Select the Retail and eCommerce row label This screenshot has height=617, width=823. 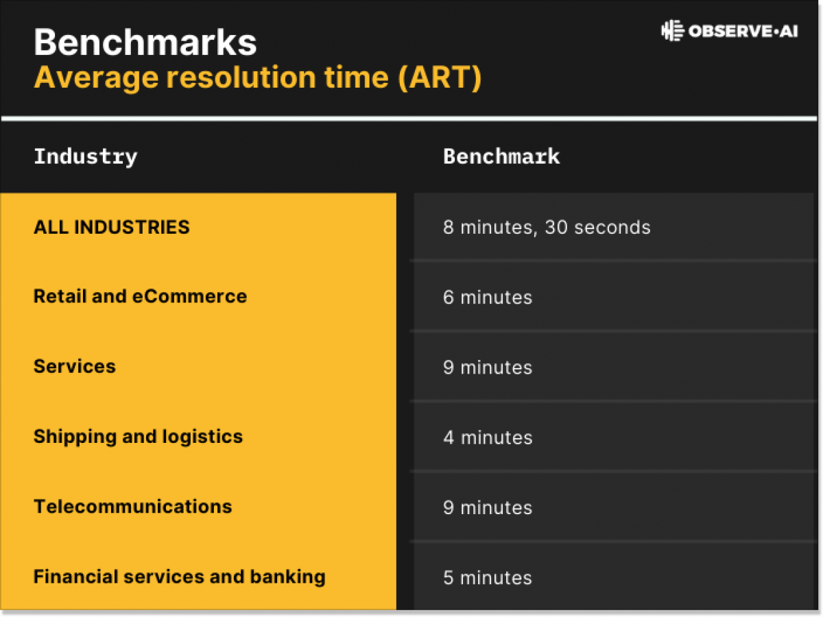[x=140, y=296]
